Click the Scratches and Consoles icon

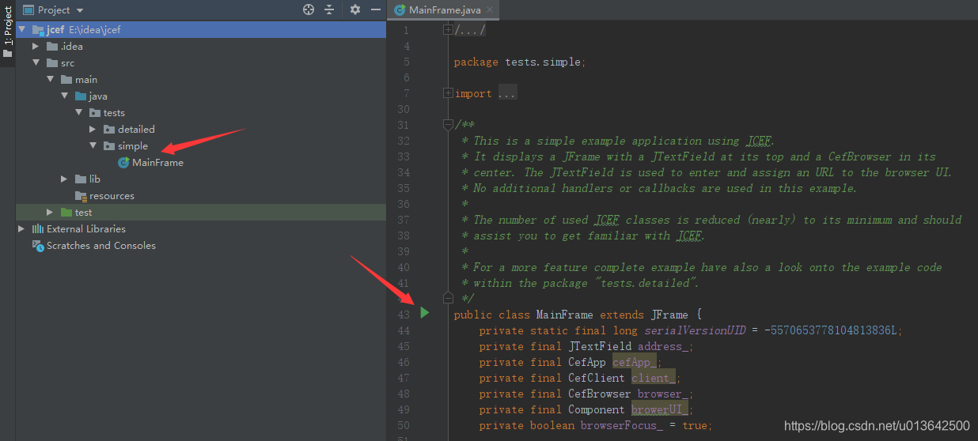38,245
